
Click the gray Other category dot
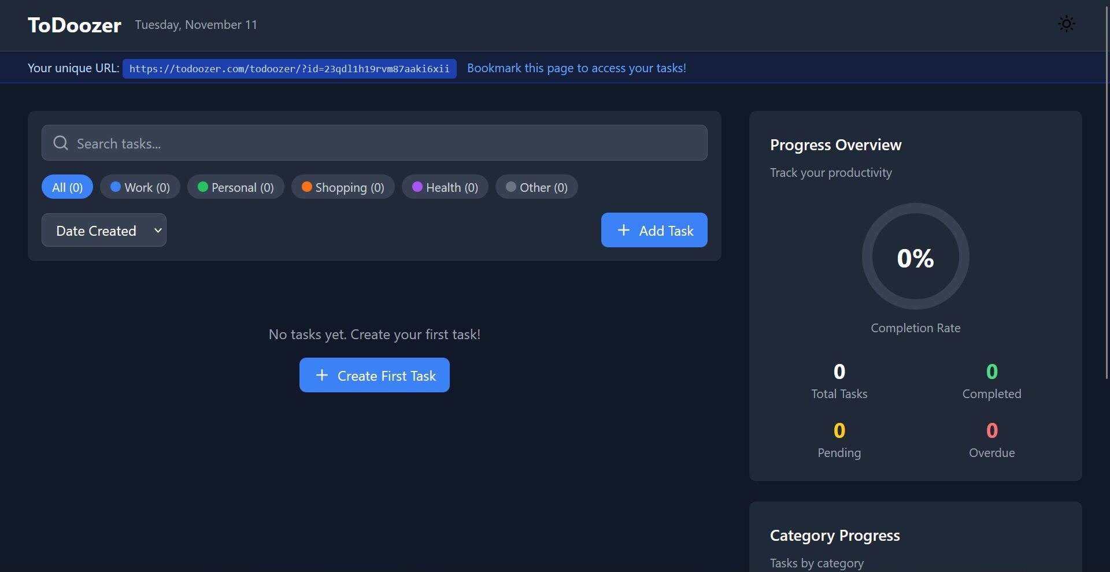(x=511, y=187)
